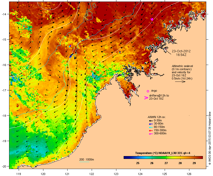
Task: Click the longitude label 120
Action: click(x=43, y=174)
